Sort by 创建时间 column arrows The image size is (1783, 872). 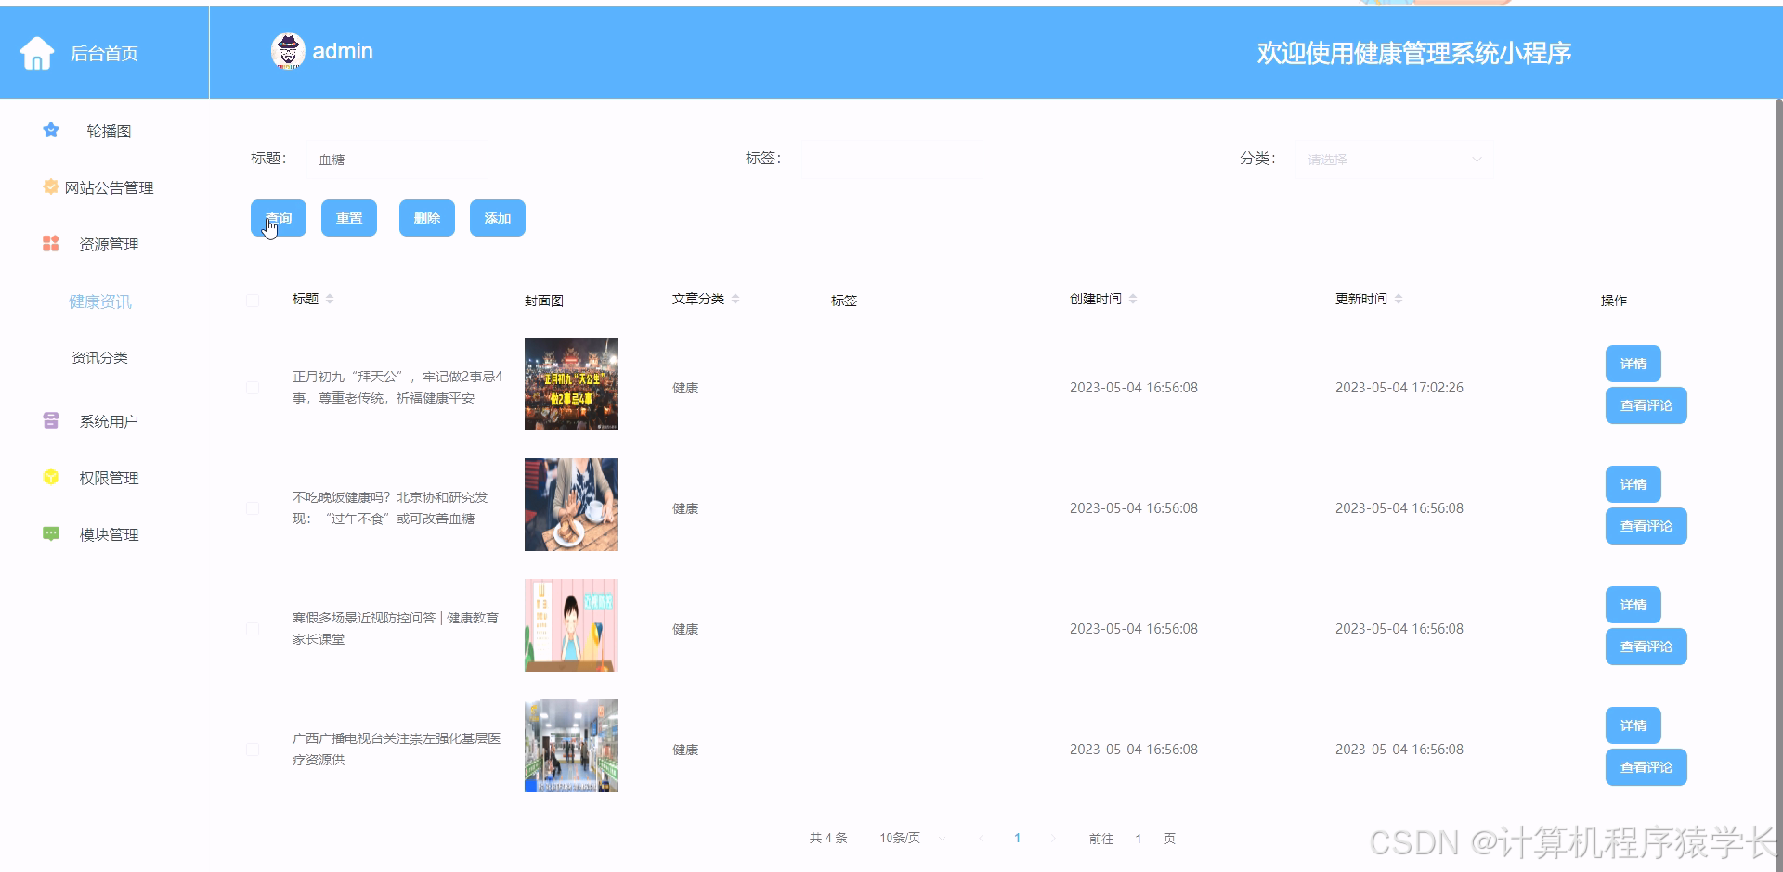(x=1133, y=299)
